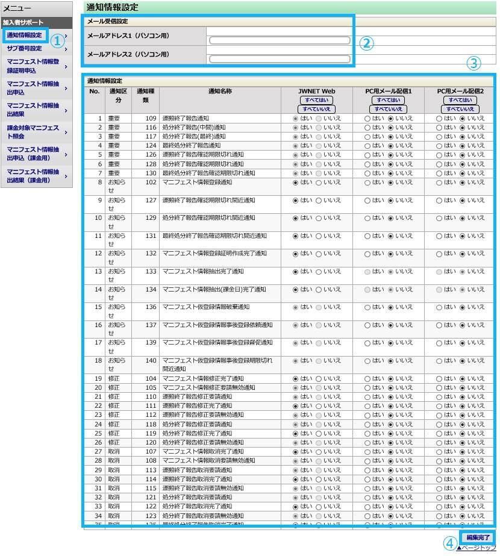
Task: Select PC用メール配信2 はい for notification 126
Action: click(439, 155)
